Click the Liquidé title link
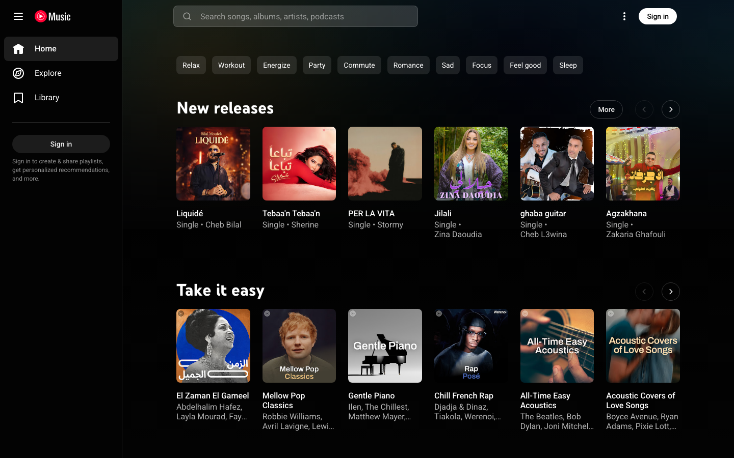 pos(190,214)
